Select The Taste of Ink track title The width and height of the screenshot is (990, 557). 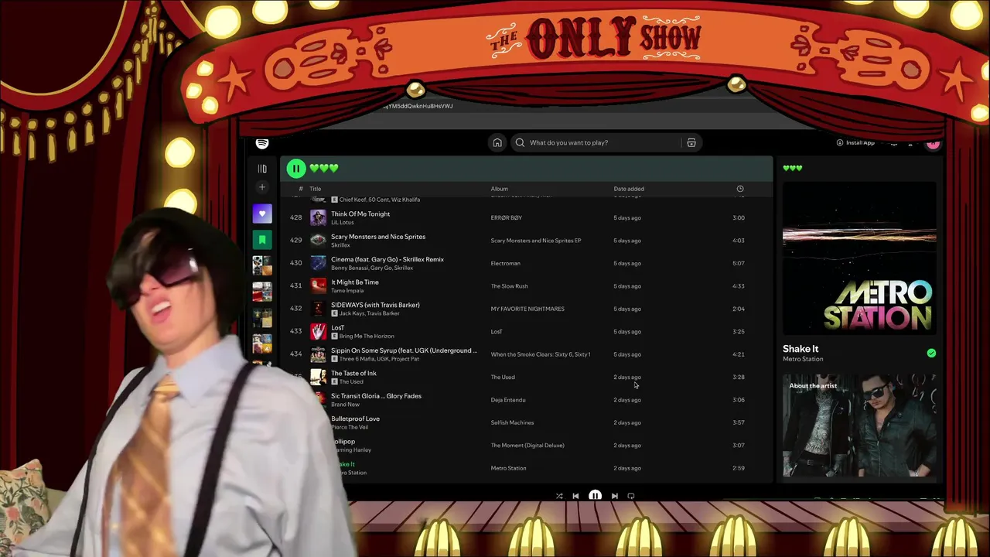coord(353,373)
